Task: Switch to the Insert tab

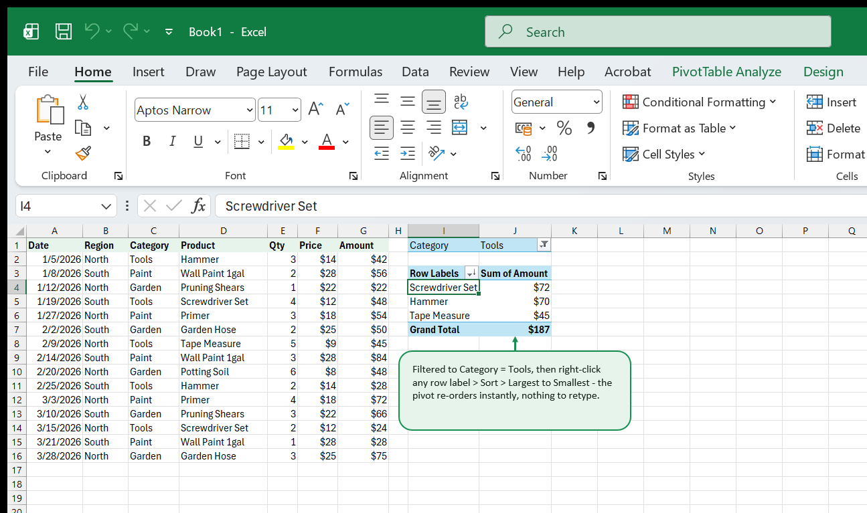Action: 149,72
